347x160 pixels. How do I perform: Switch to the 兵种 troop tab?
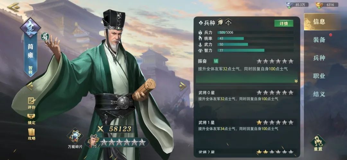coord(319,58)
